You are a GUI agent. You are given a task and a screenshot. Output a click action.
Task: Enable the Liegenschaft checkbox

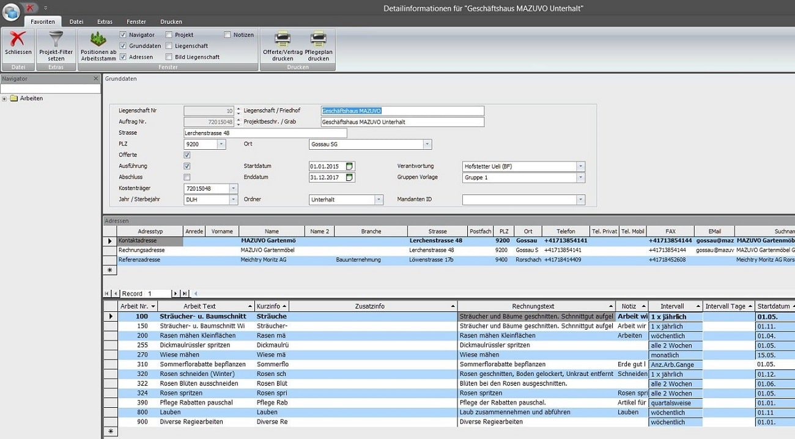coord(169,46)
